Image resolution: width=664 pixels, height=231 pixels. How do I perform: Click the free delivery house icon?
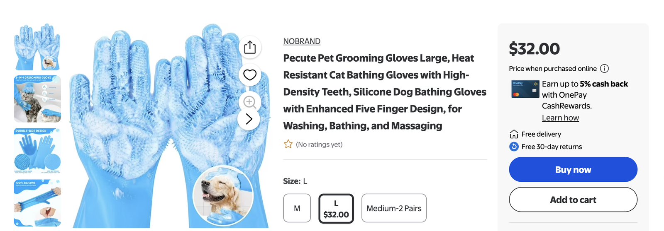(x=514, y=134)
